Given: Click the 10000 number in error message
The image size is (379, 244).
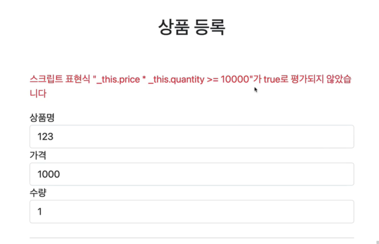Looking at the screenshot, I should [235, 79].
